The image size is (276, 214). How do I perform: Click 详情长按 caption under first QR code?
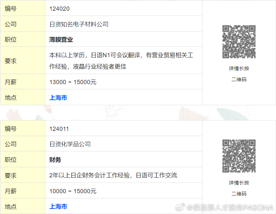[x=239, y=69]
